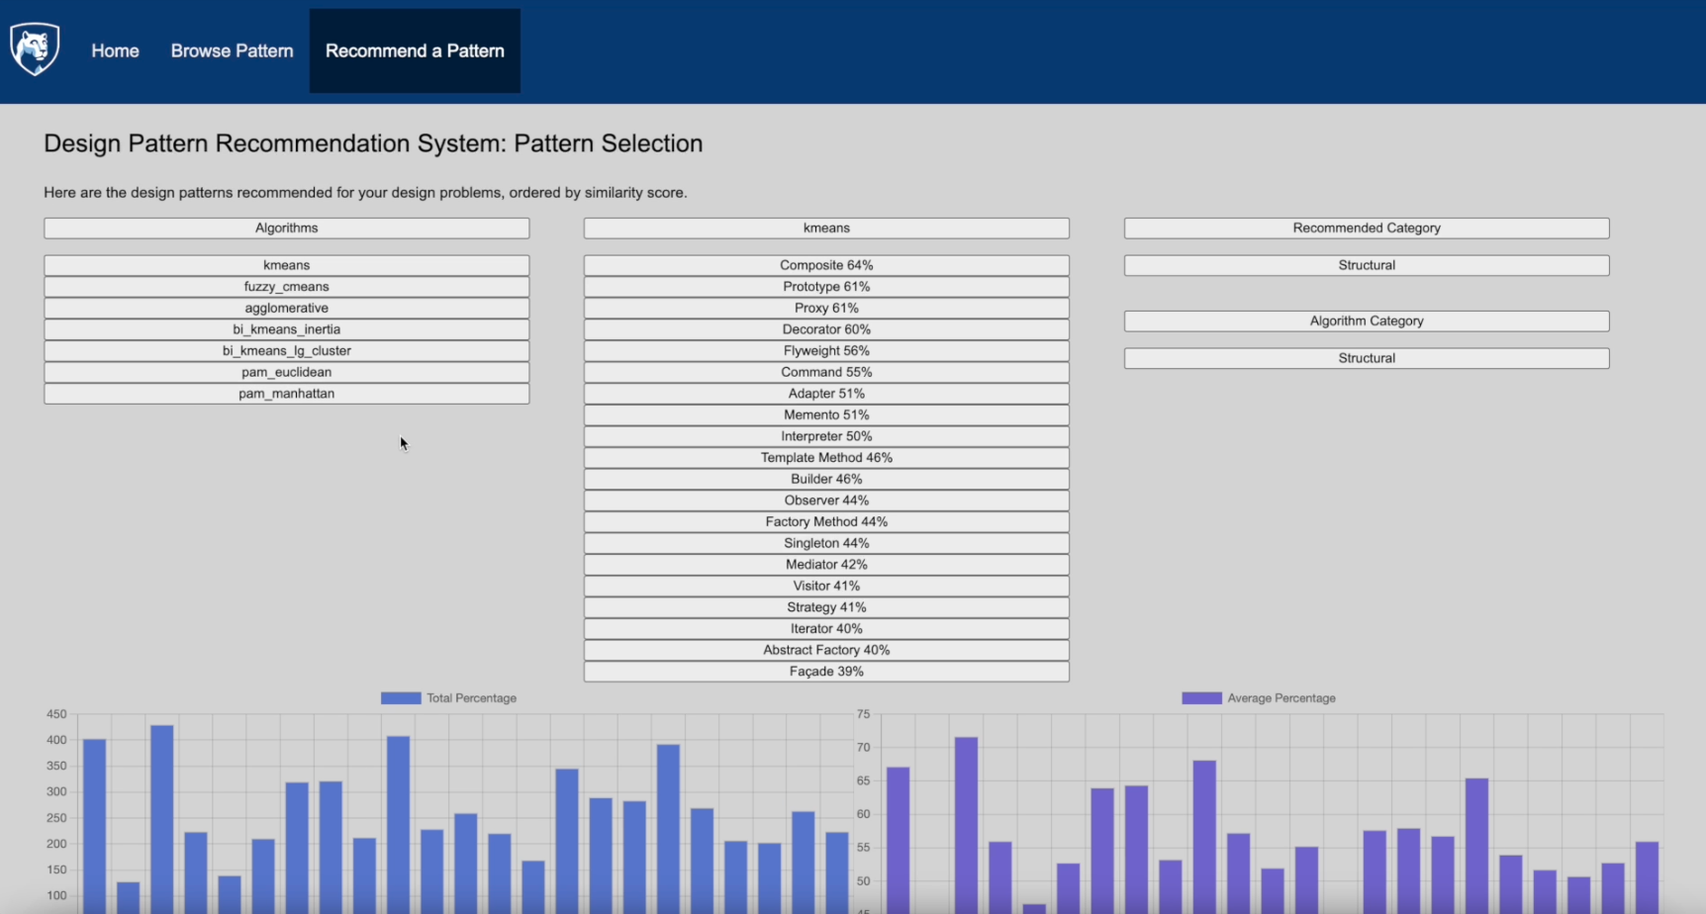Select the fuzzy_cmeans algorithm
This screenshot has height=914, width=1706.
286,287
